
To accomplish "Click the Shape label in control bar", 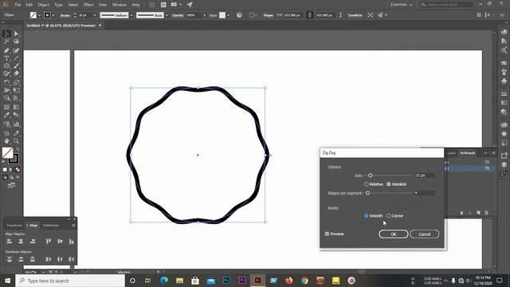I will click(x=268, y=15).
